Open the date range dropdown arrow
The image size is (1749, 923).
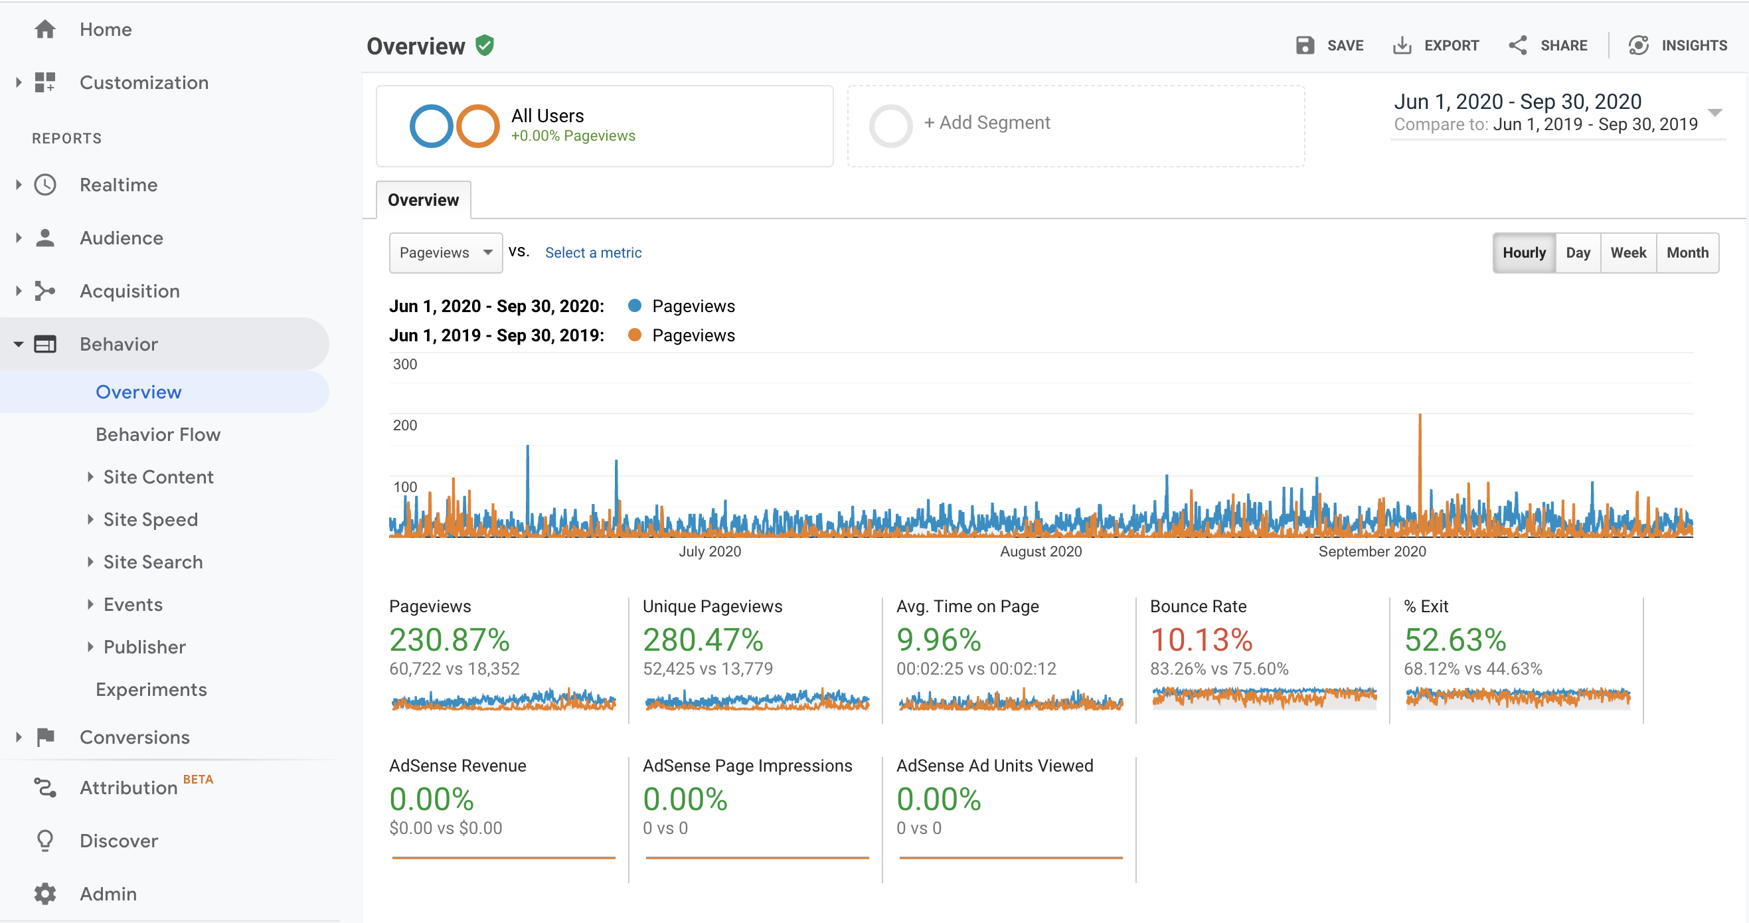point(1715,113)
